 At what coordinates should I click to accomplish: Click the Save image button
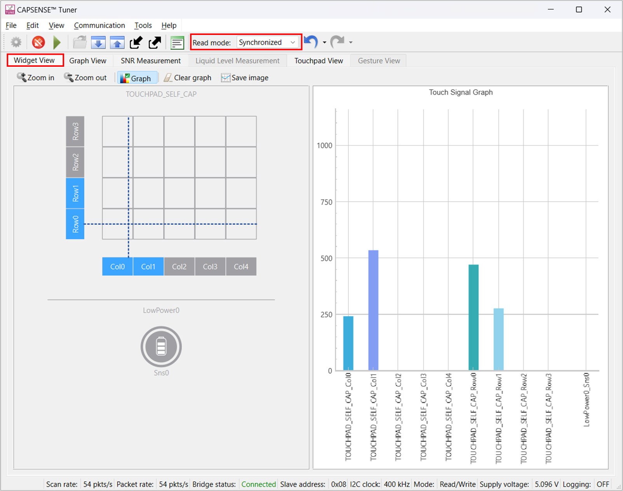click(245, 78)
